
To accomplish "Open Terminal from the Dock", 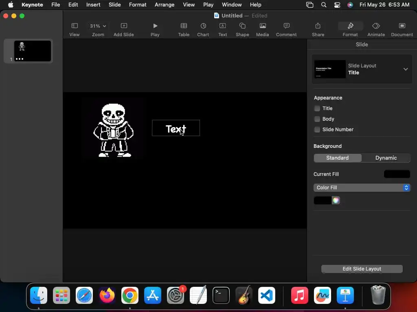I will pos(221,295).
